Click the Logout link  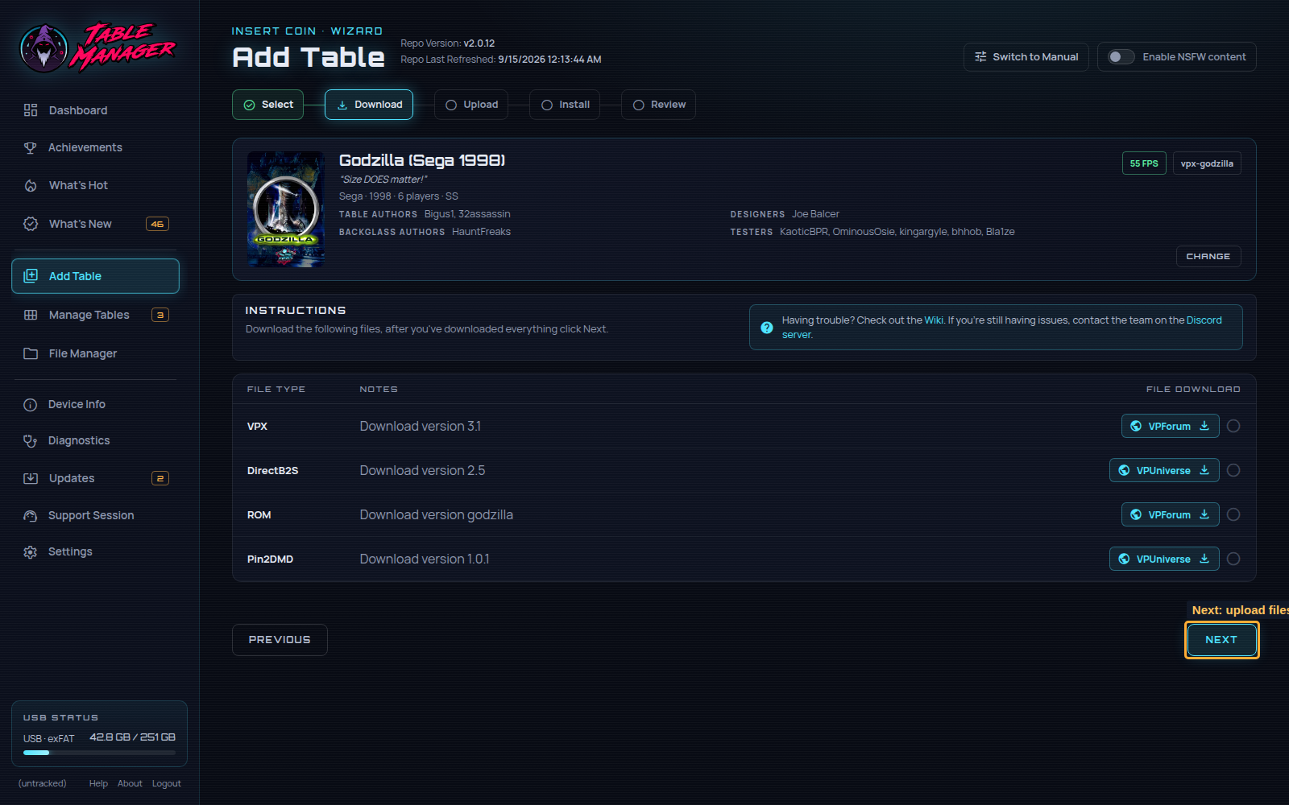pos(167,783)
